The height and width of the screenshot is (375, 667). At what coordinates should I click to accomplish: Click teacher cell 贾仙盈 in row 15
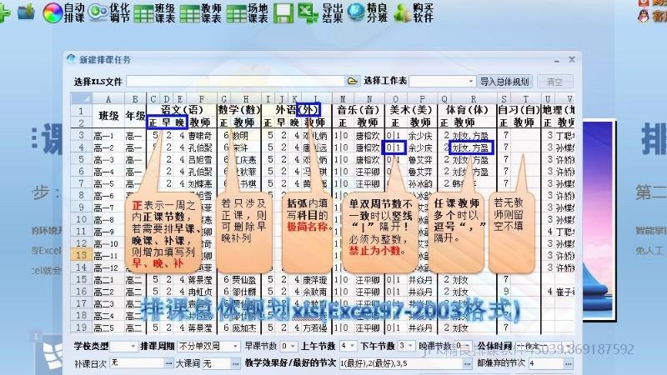pyautogui.click(x=243, y=280)
